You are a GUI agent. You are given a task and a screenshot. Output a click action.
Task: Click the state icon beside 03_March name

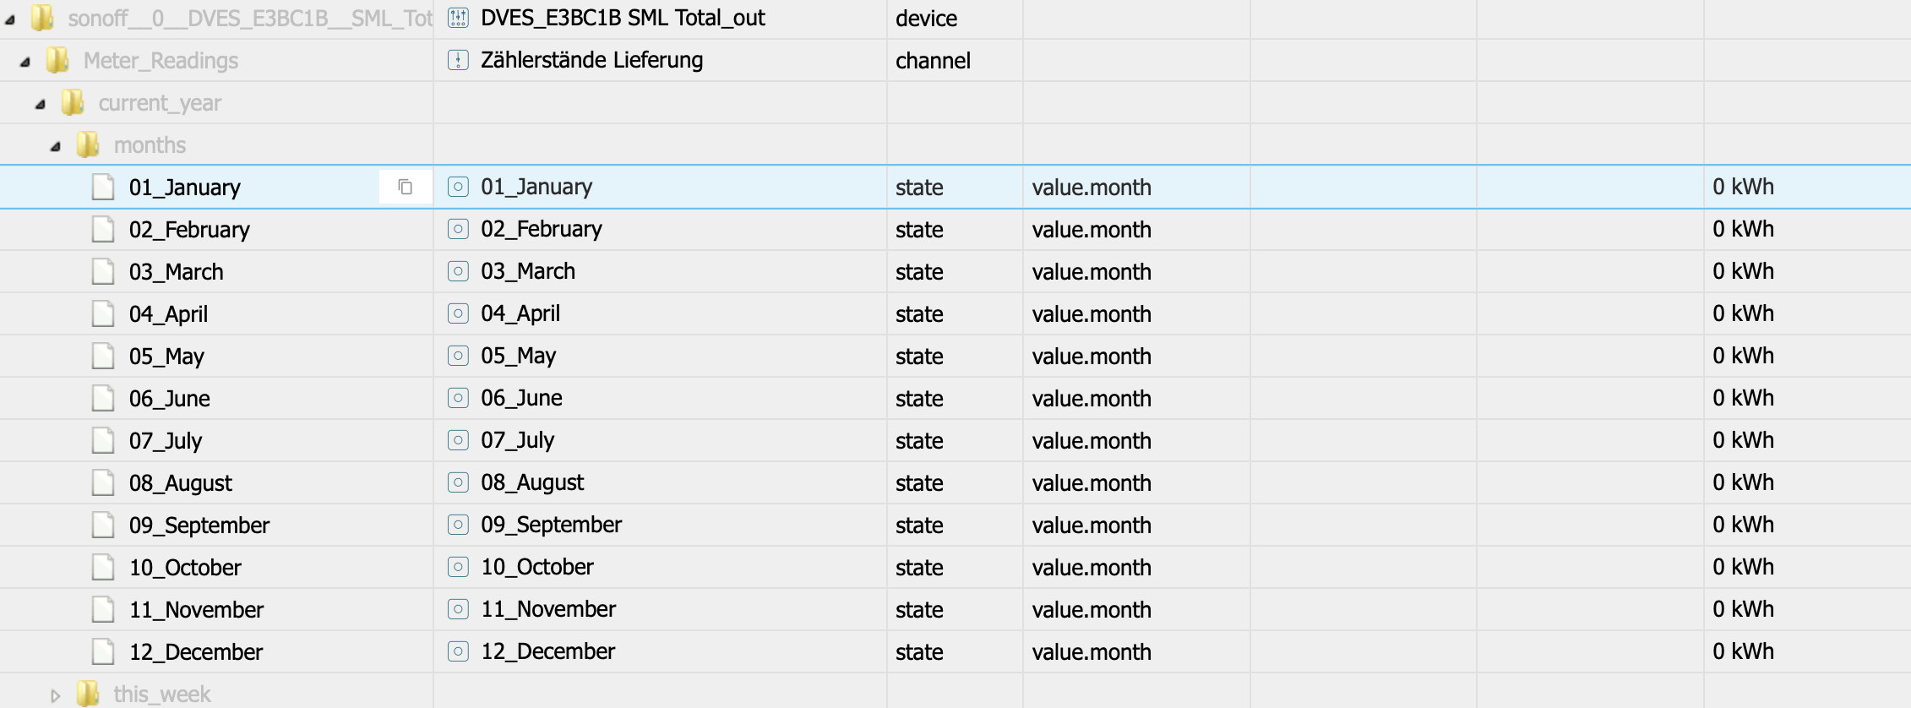(458, 271)
